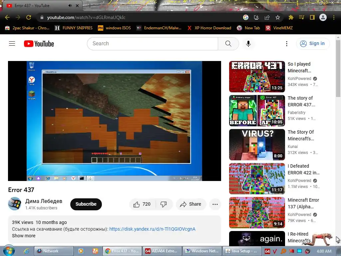
Task: Open the Windows Start orb
Action: pos(9,251)
